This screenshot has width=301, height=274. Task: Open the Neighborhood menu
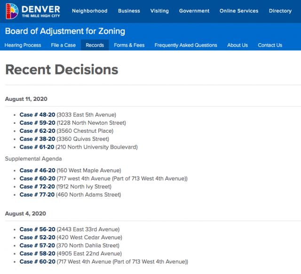tap(90, 11)
